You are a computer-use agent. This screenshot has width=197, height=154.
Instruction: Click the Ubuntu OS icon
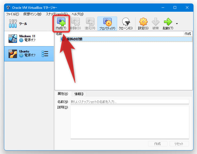coord(13,54)
